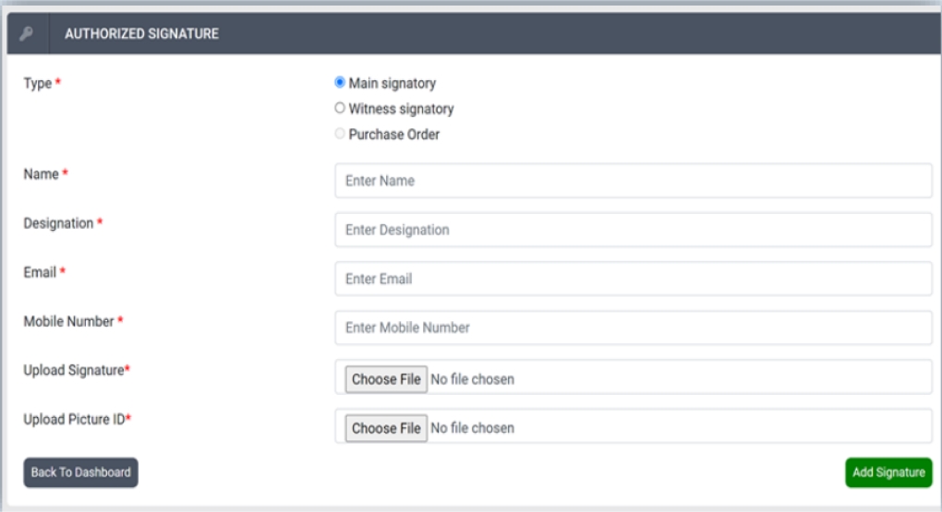Click 'No file chosen' text beside picture ID upload
The image size is (942, 512).
473,428
